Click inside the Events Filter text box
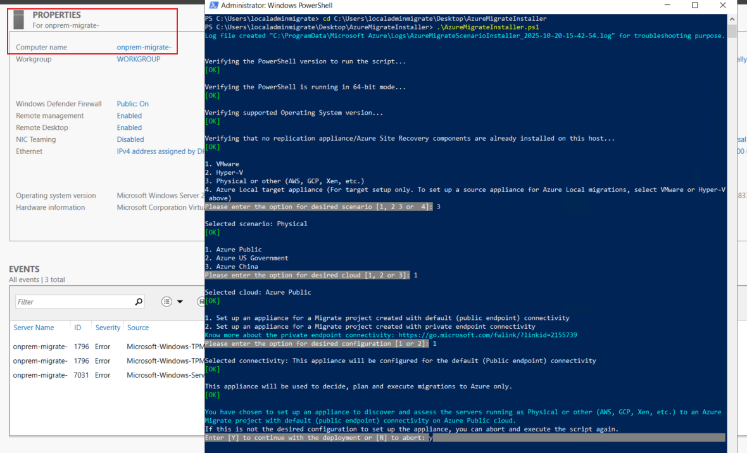This screenshot has height=453, width=747. point(73,302)
